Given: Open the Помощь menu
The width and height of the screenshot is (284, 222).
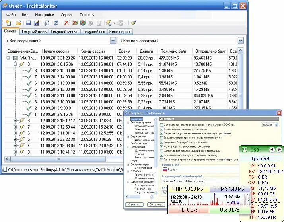Looking at the screenshot, I should tap(87, 15).
